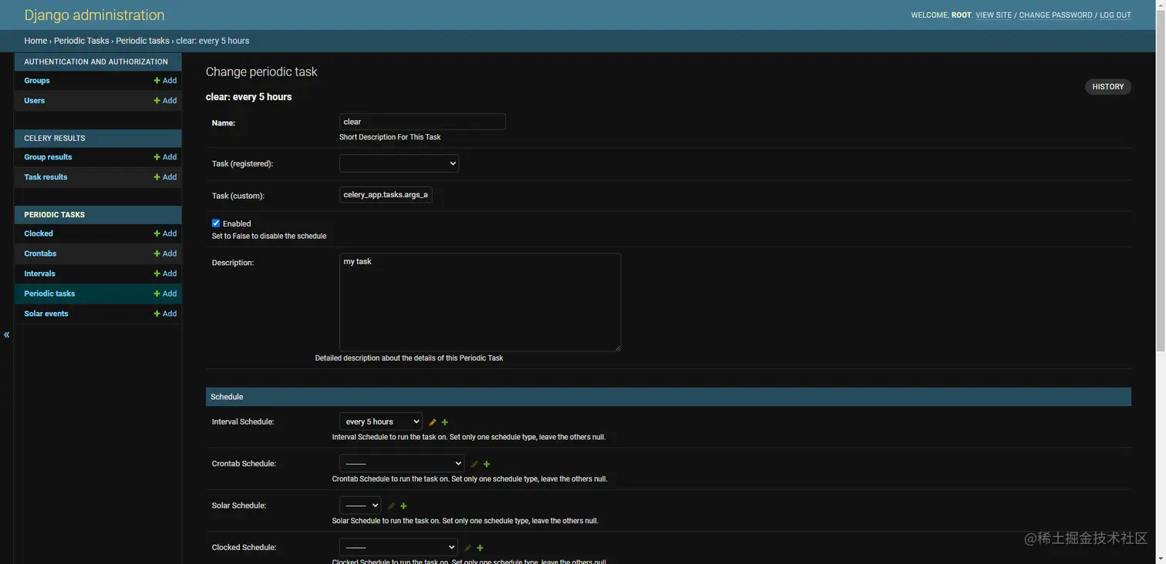Click the Periodic Tasks app breadcrumb
Image resolution: width=1166 pixels, height=564 pixels.
(82, 41)
